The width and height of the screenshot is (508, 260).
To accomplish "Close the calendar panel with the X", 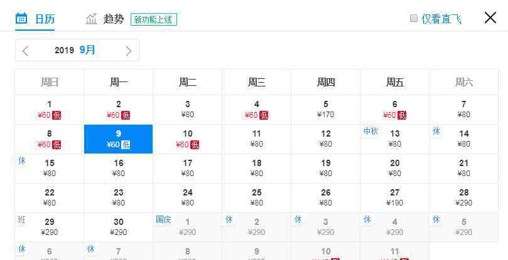I will [490, 18].
